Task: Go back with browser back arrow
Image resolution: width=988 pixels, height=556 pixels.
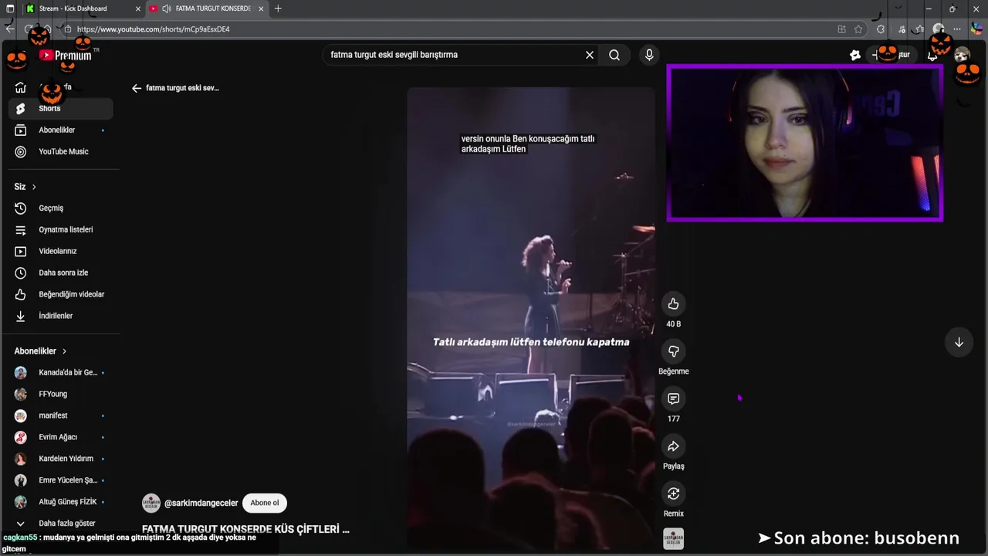Action: tap(10, 29)
